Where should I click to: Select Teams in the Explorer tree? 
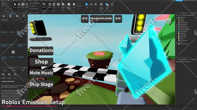[182, 38]
